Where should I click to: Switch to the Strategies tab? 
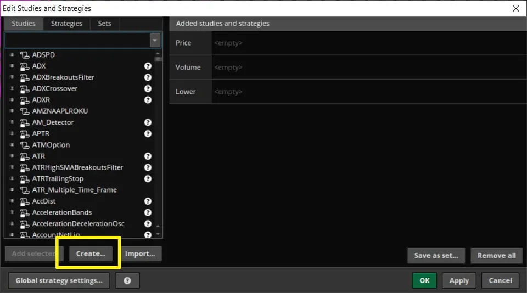66,24
